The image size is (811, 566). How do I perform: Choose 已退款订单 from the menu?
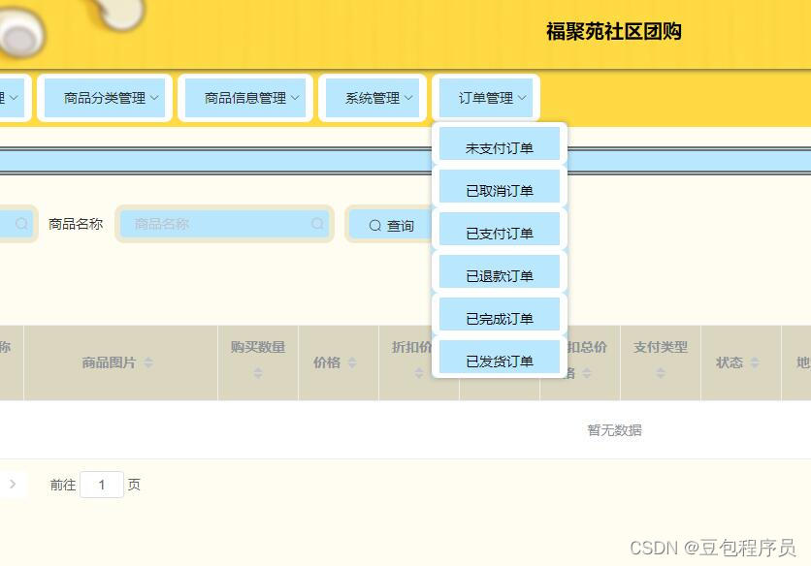(499, 271)
